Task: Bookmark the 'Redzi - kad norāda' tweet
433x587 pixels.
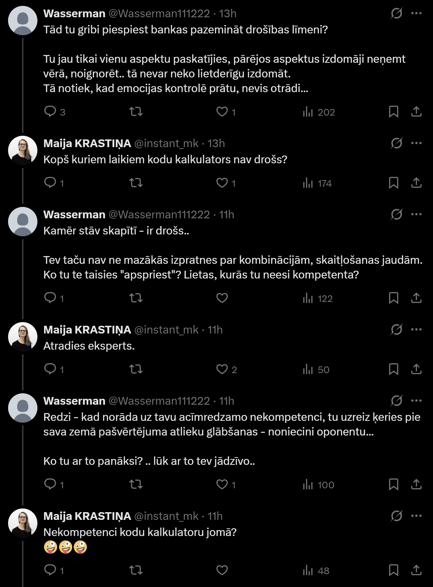Action: click(393, 484)
